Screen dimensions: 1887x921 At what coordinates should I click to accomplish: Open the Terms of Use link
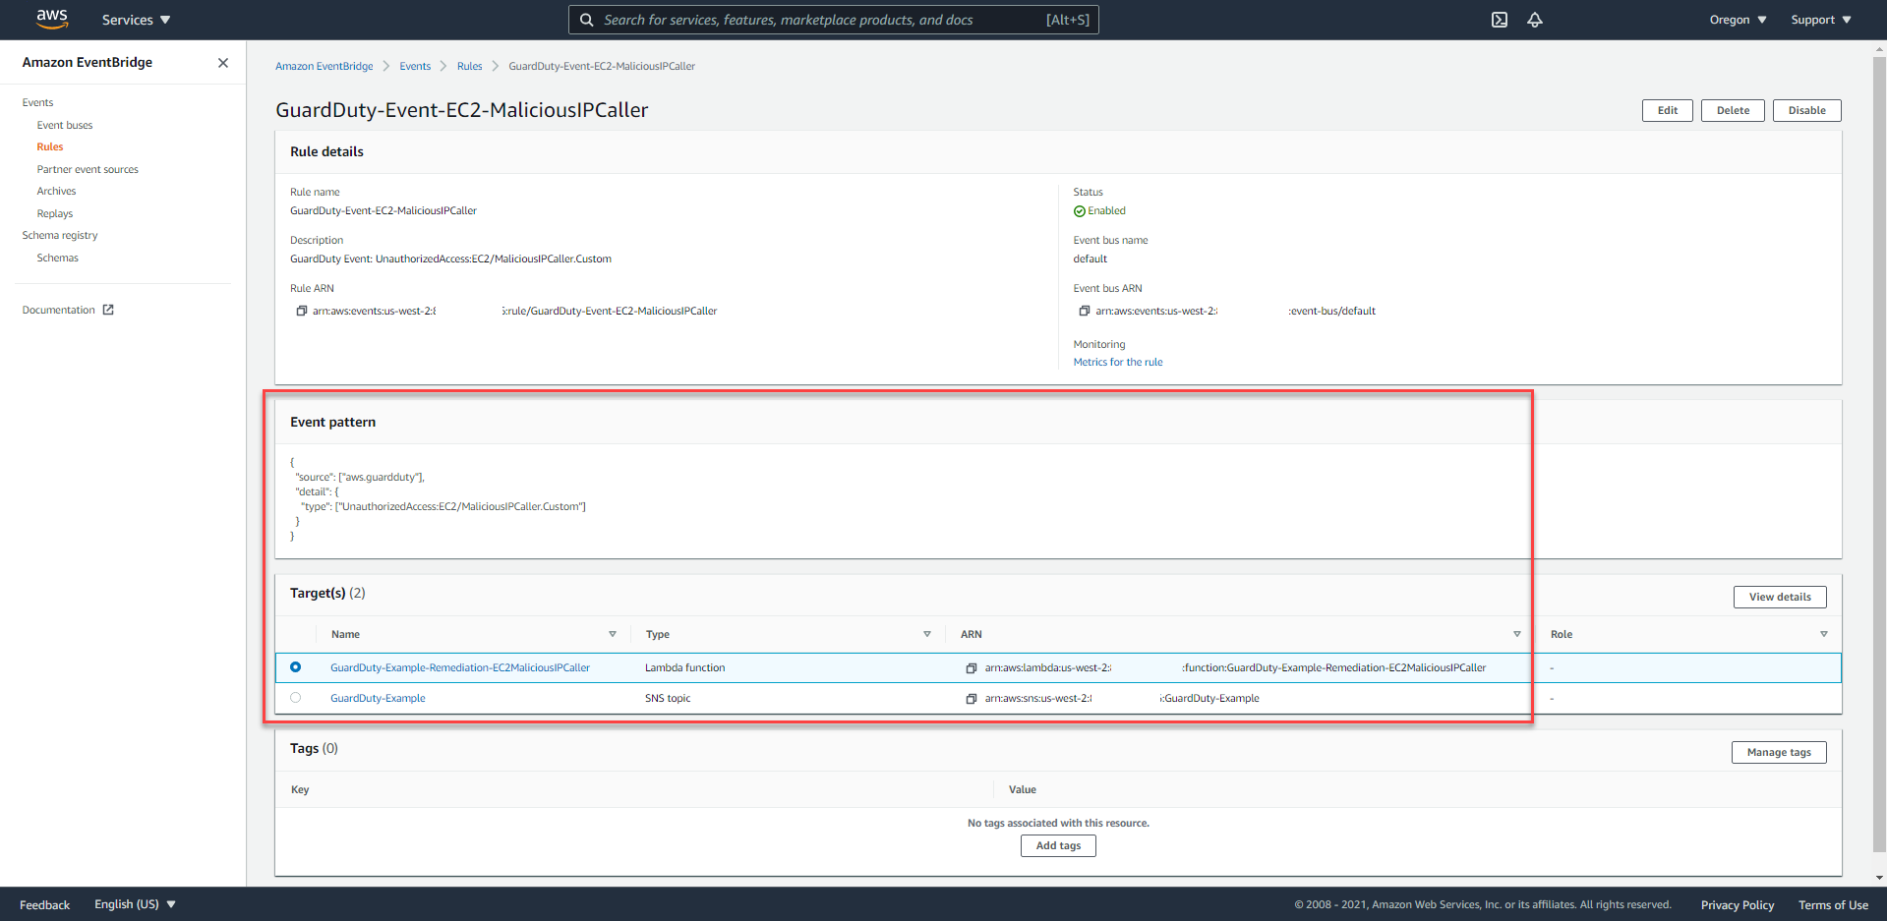pyautogui.click(x=1833, y=904)
